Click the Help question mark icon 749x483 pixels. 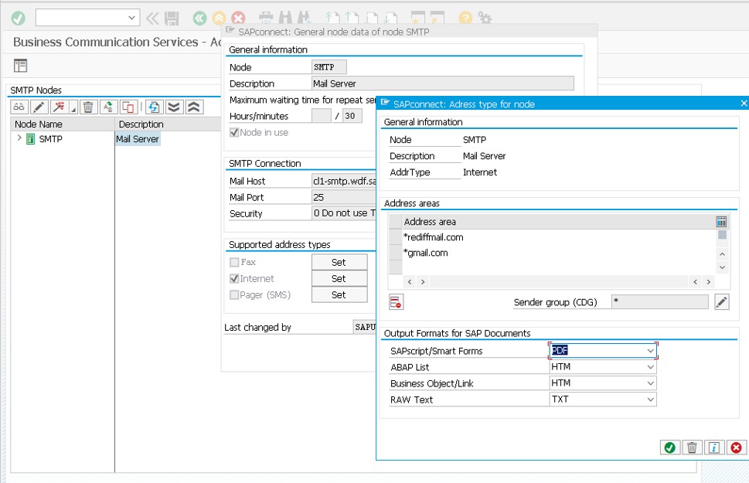(x=465, y=18)
